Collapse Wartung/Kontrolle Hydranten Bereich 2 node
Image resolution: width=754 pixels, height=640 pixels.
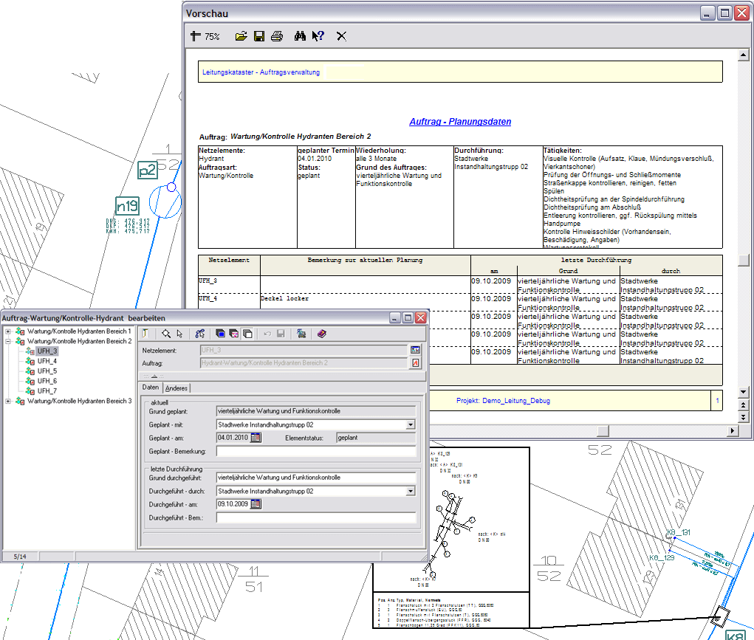[x=8, y=342]
